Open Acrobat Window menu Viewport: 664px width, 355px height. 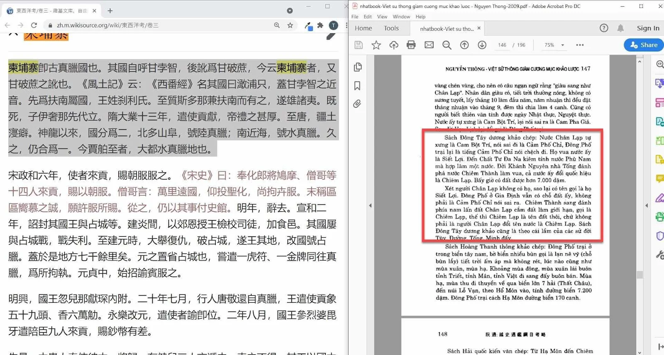pos(401,17)
